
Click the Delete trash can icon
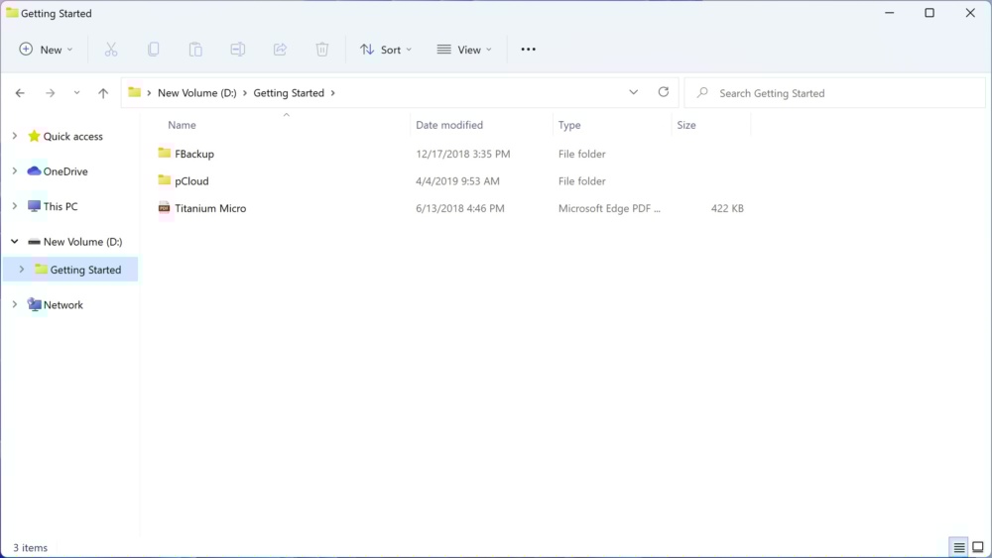[322, 50]
